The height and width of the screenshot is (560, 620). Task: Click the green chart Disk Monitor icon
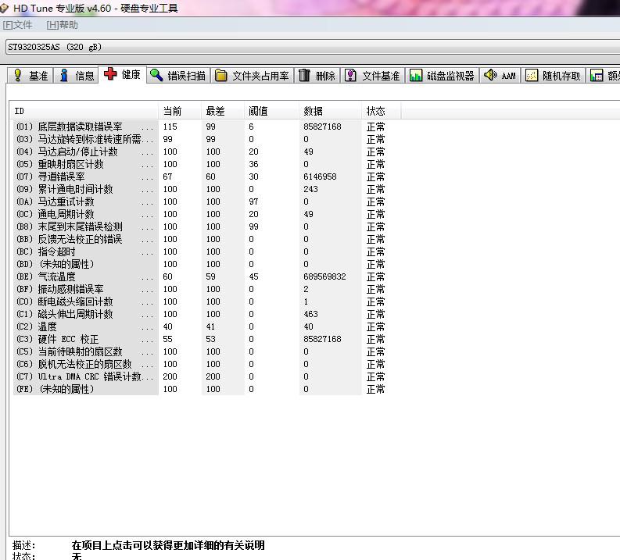point(416,75)
